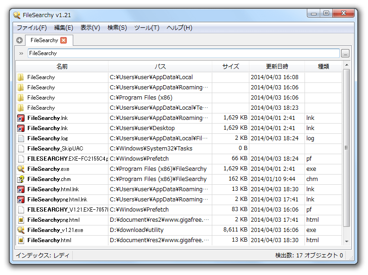The width and height of the screenshot is (368, 275).
Task: Open the 表示(V) menu
Action: (90, 28)
